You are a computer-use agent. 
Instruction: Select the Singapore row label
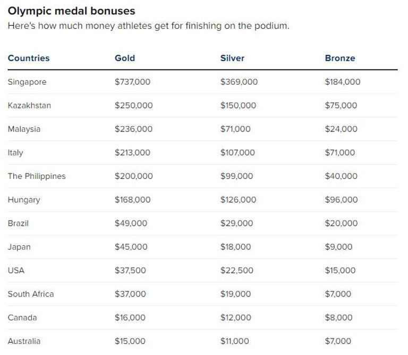tap(27, 82)
